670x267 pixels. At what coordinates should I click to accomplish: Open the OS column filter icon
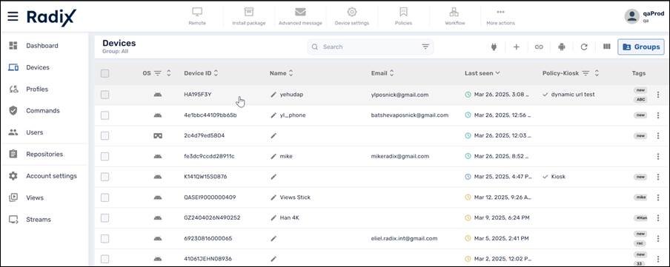click(x=158, y=73)
